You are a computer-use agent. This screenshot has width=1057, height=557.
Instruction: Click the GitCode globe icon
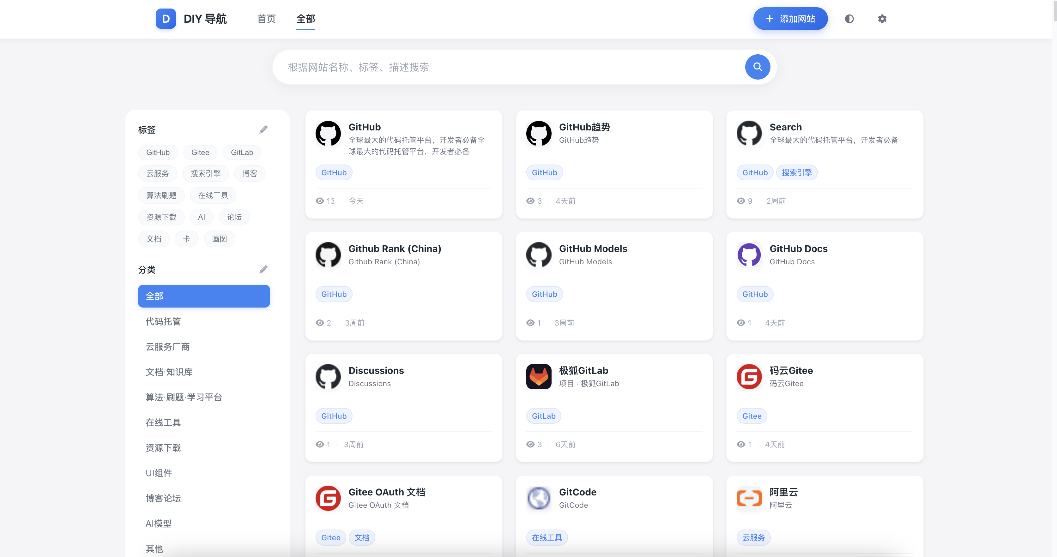coord(538,498)
